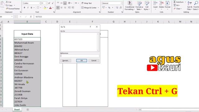Click the New Sheet plus icon

pos(28,110)
